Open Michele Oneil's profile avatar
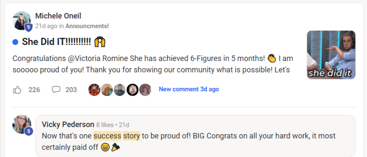367x157 pixels. pos(21,21)
